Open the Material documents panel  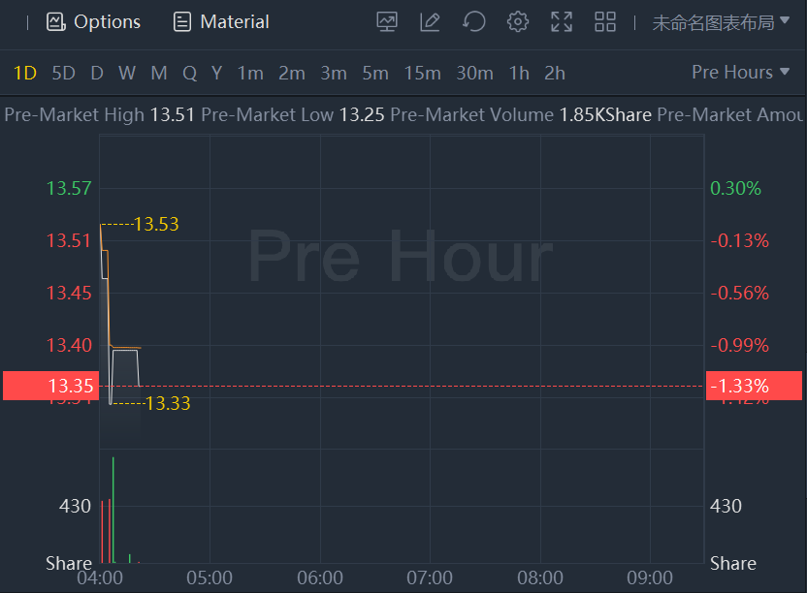click(221, 21)
